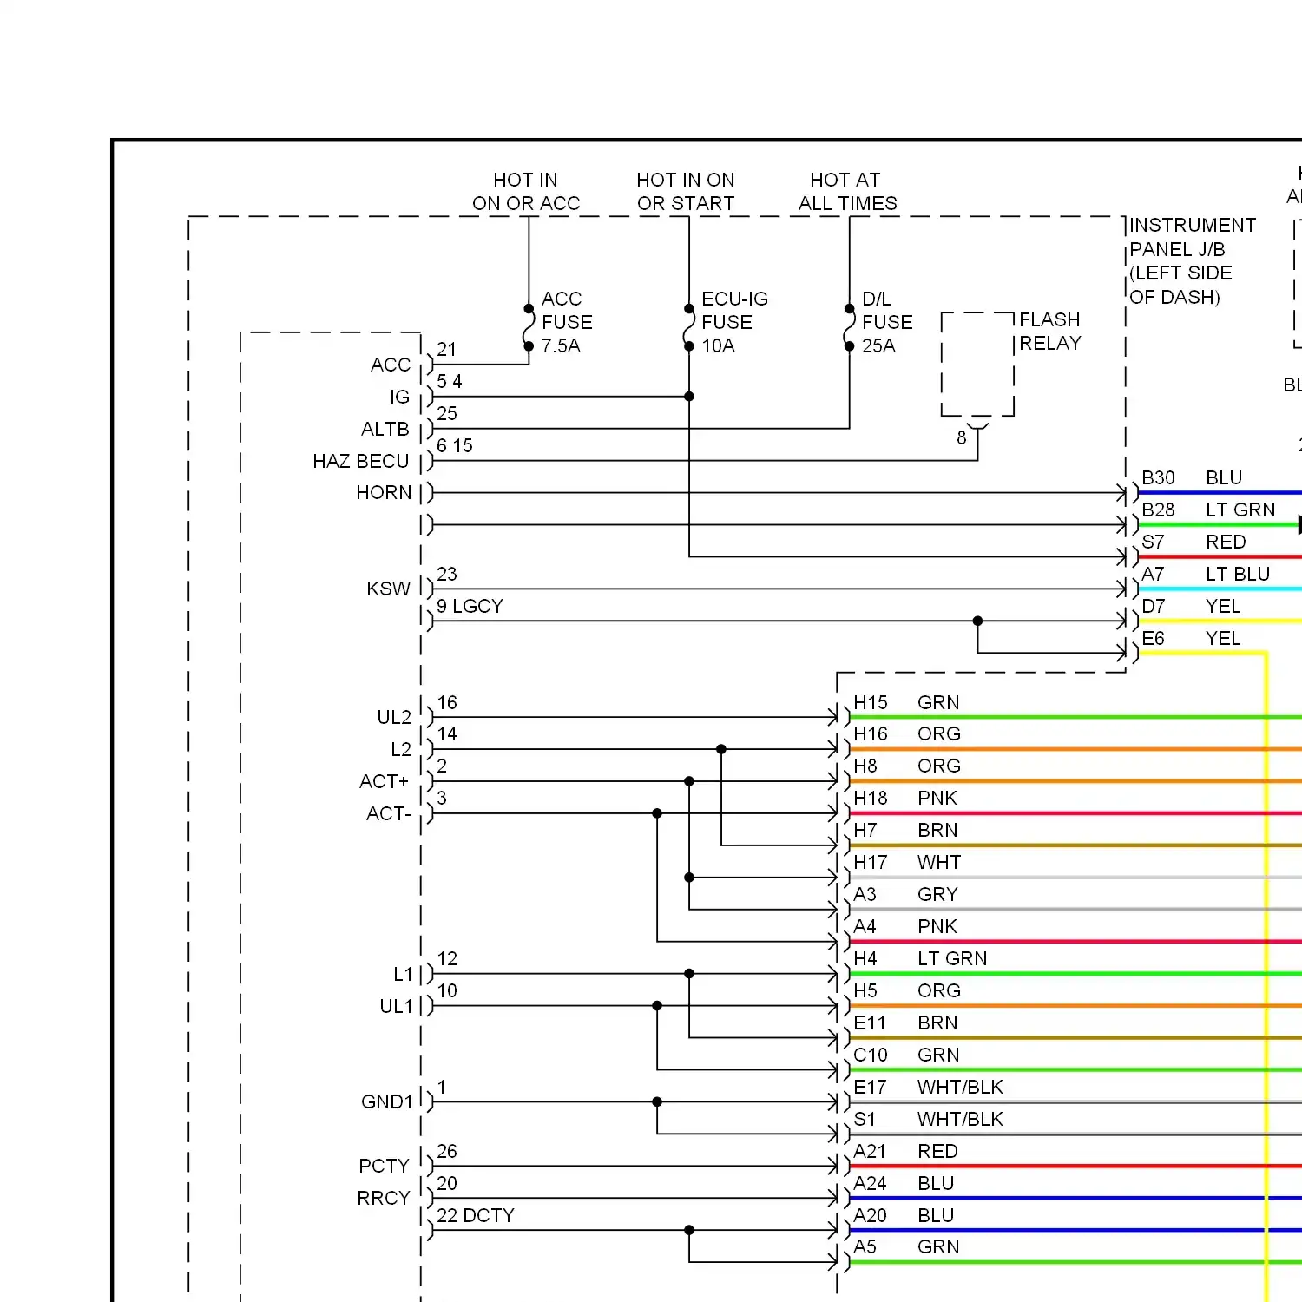Click the "ALTB" terminal name
Viewport: 1302px width, 1302px height.
coord(385,429)
